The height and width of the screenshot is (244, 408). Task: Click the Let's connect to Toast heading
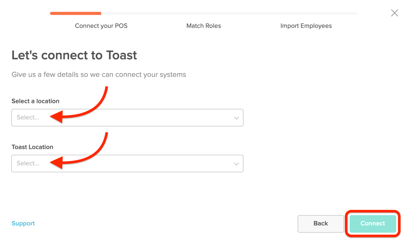coord(74,55)
